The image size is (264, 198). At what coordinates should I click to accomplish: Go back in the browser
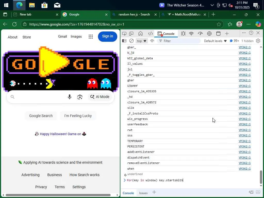tap(5, 24)
